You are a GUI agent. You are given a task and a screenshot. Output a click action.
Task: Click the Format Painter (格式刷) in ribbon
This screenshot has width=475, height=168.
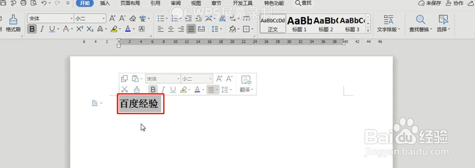tap(13, 23)
